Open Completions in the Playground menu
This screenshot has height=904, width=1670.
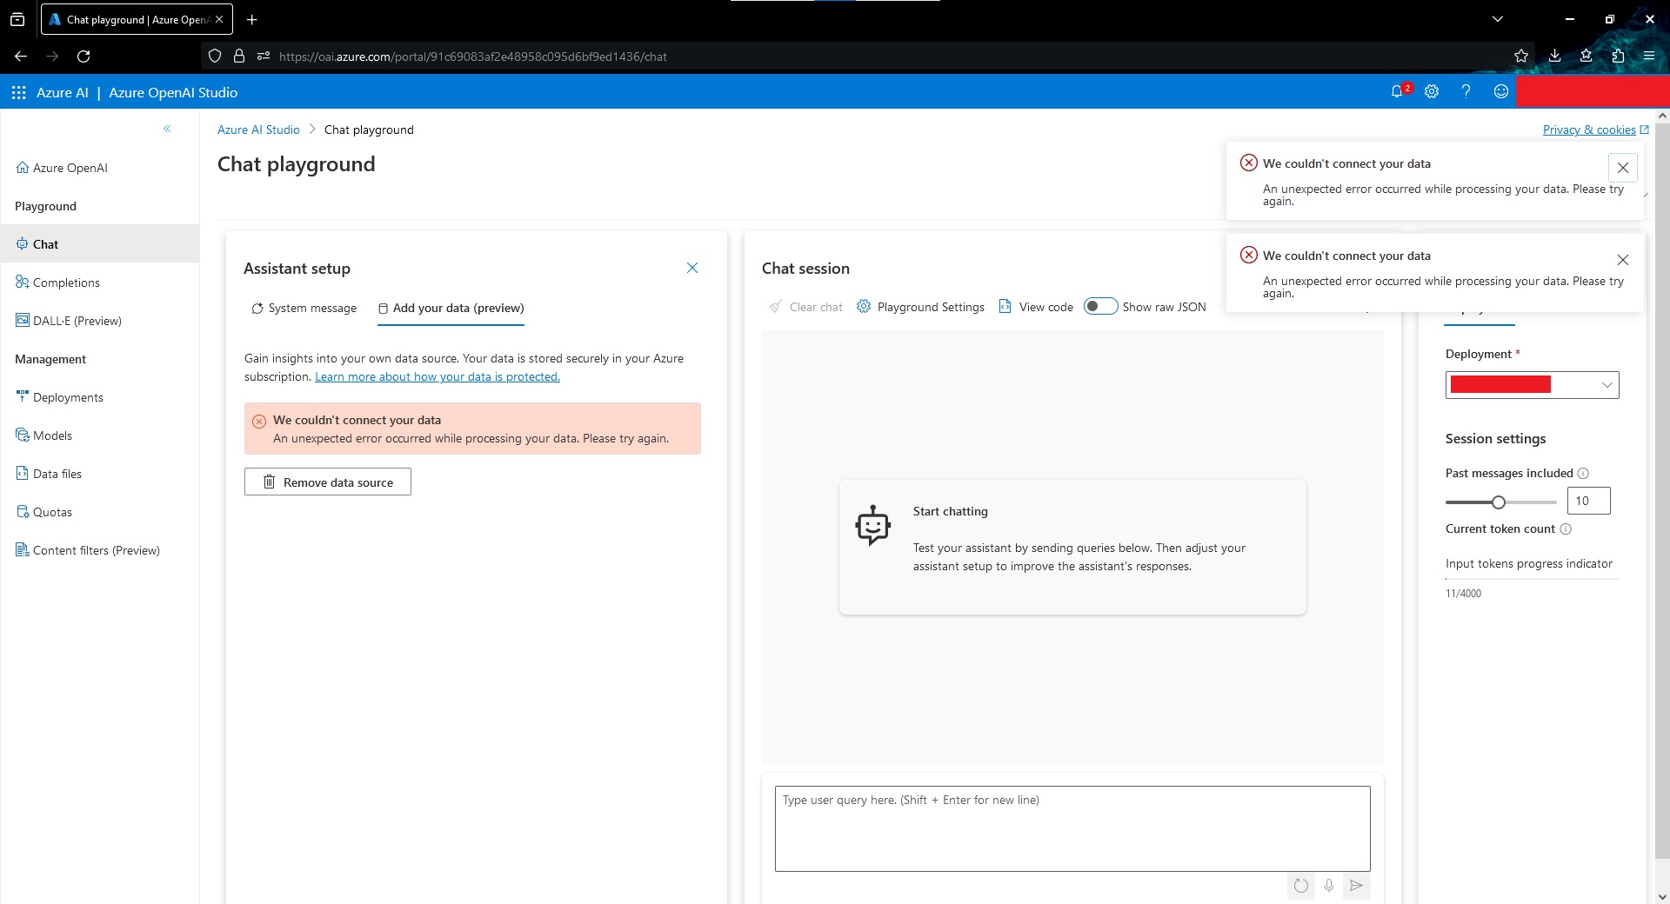click(x=66, y=282)
